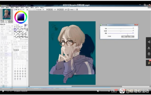
Task: Select the eyedropper tool in tool panel
Action: point(22,27)
